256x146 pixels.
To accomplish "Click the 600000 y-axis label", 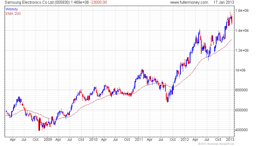I will click(x=241, y=110).
